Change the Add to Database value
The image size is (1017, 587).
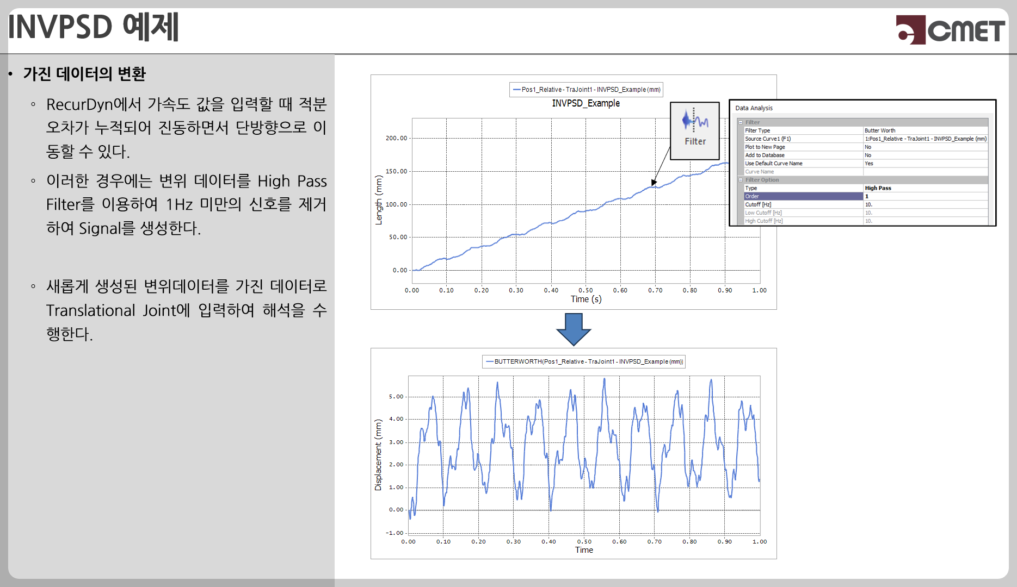(x=926, y=155)
